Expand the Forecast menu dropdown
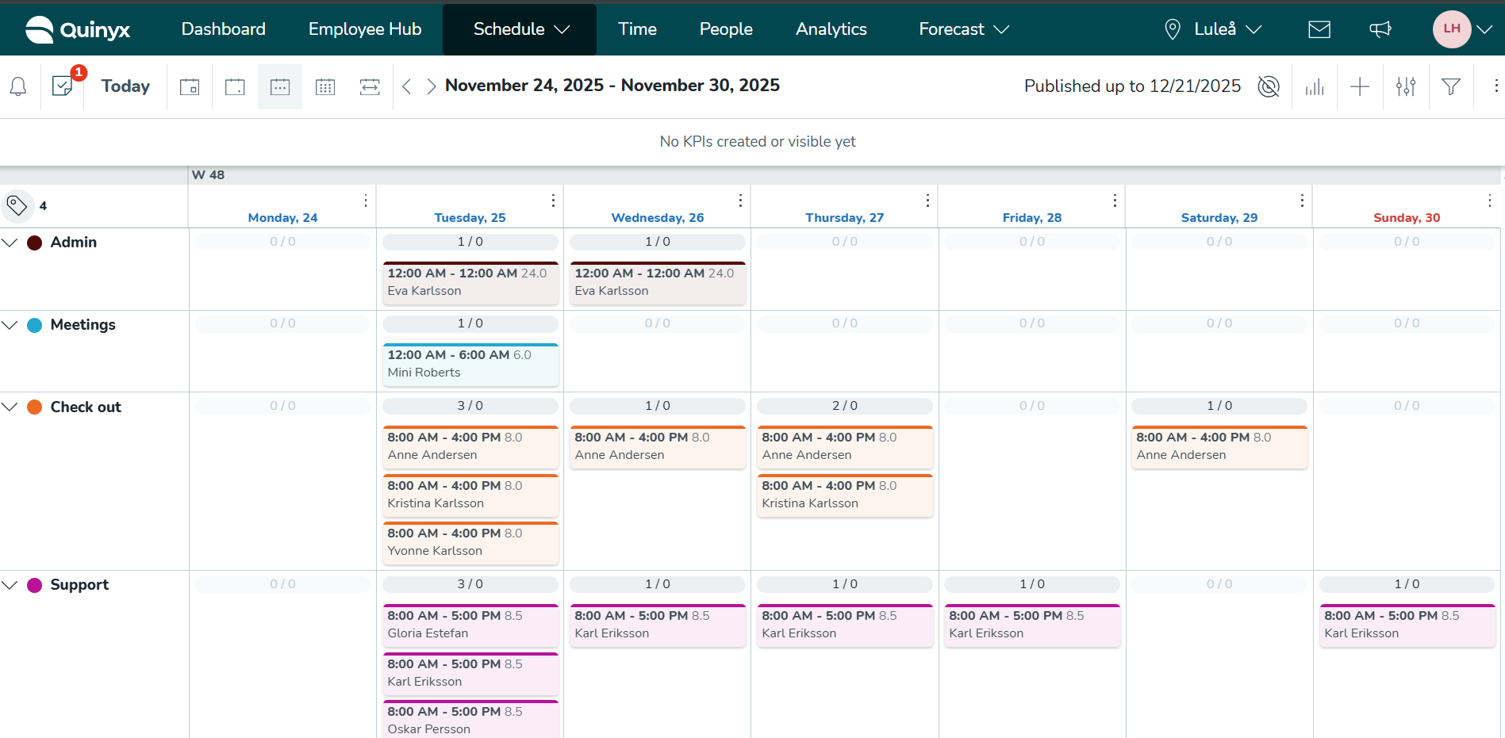The image size is (1505, 738). (x=963, y=29)
